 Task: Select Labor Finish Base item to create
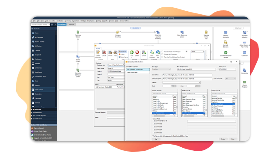[x=138, y=72]
